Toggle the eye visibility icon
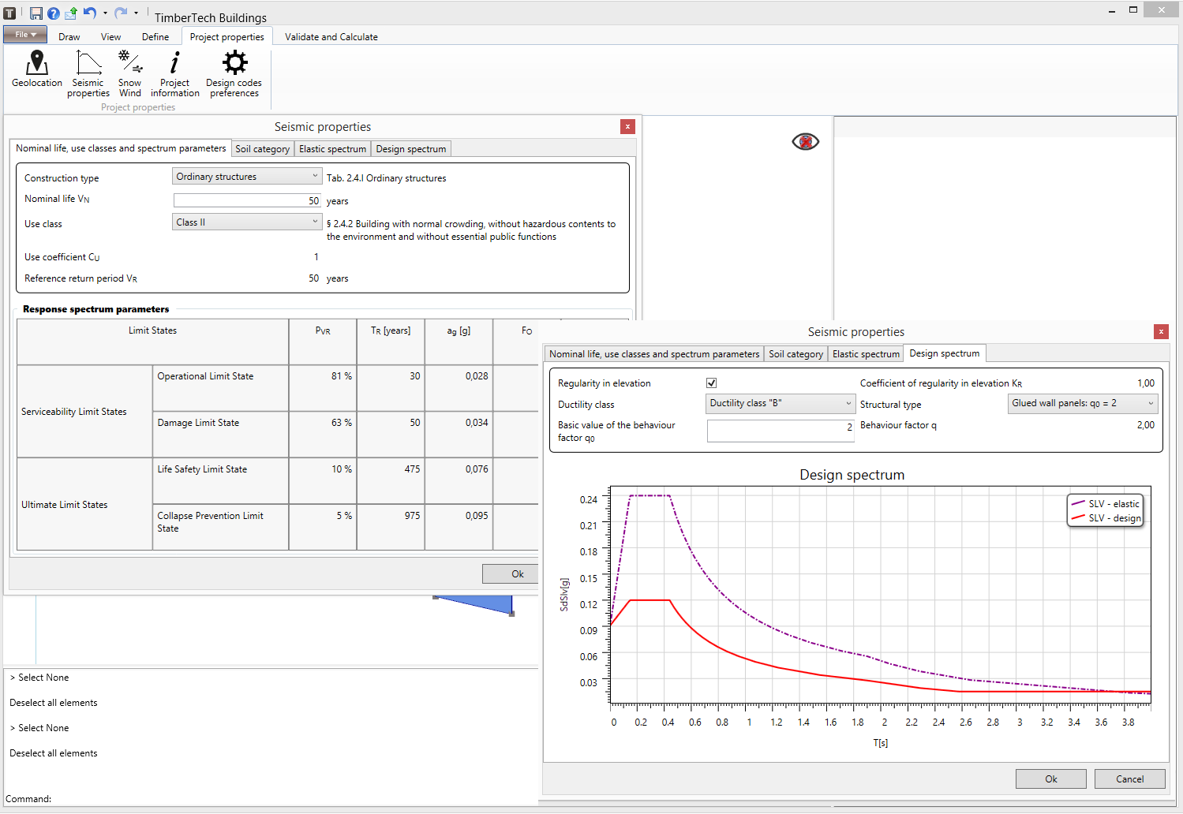 coord(806,141)
